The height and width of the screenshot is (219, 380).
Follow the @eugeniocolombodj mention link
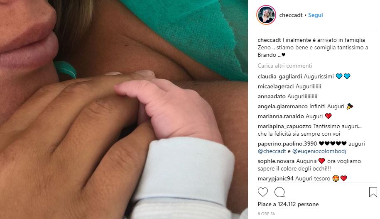[x=319, y=151]
